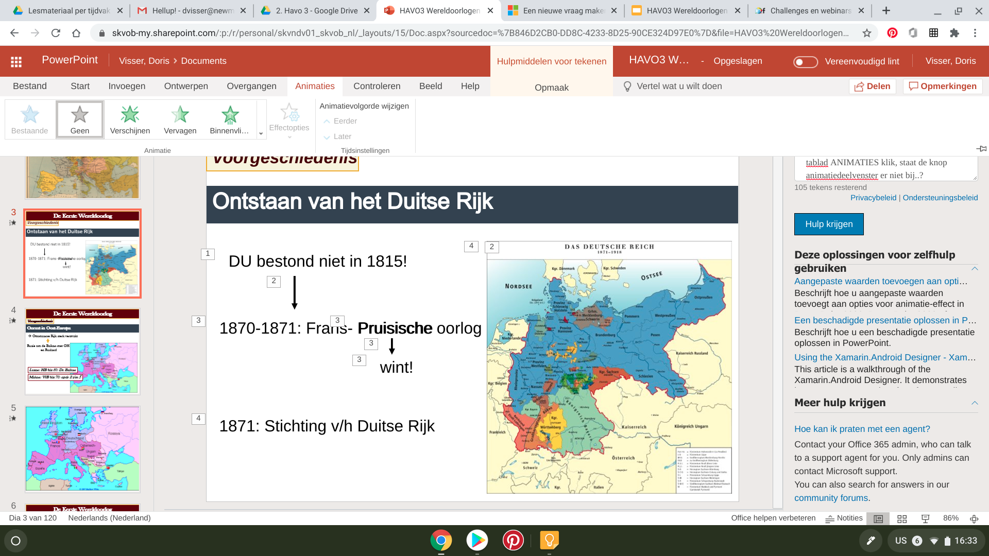
Task: Fit slide to window icon
Action: (974, 518)
